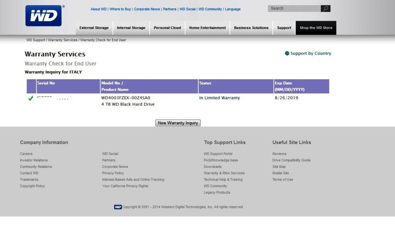
Task: Click WD Support breadcrumb link
Action: (36, 40)
